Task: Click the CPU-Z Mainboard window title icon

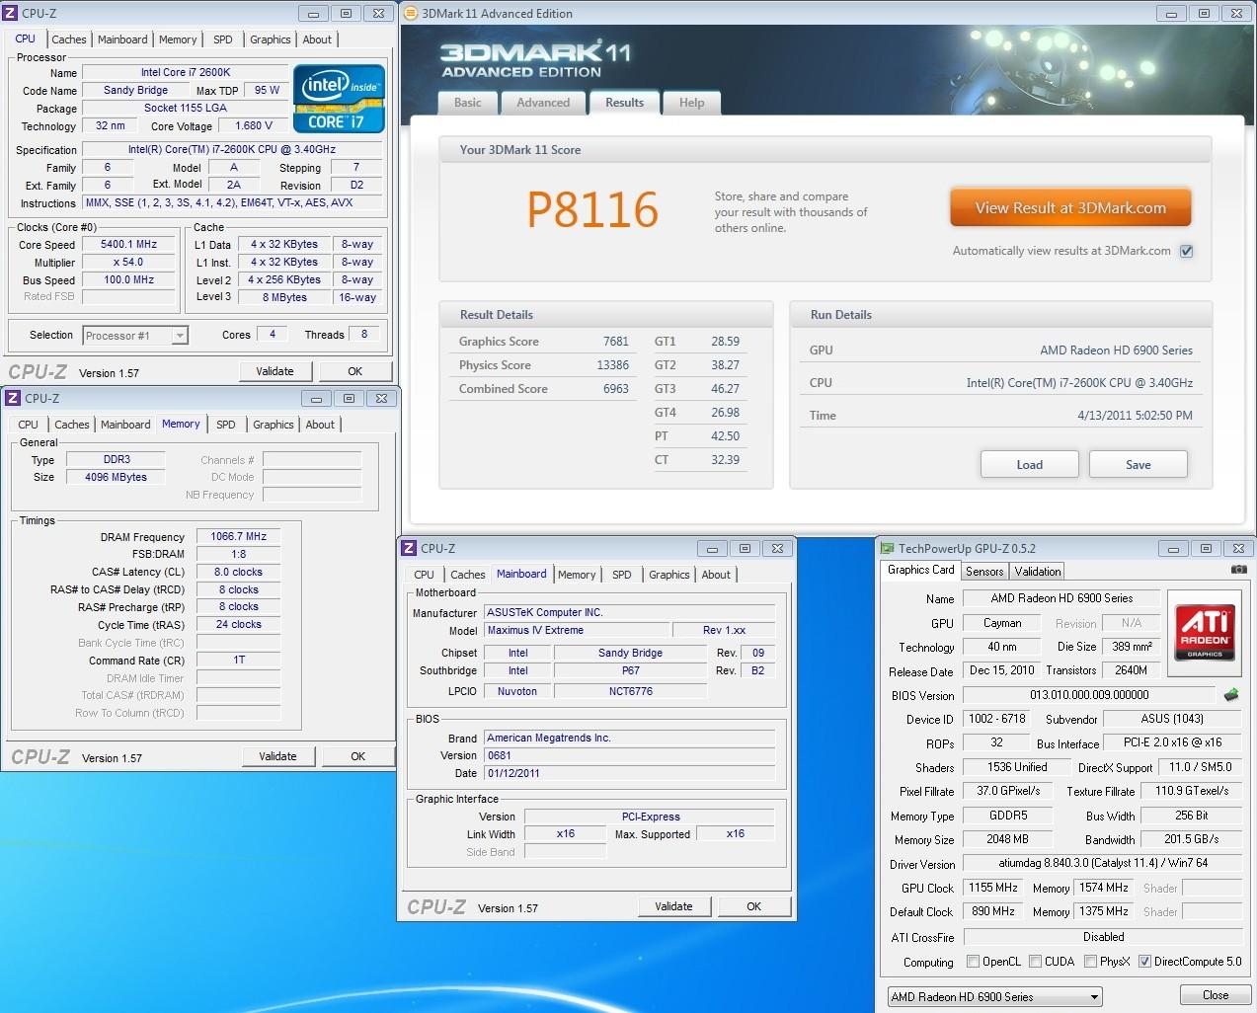Action: [x=409, y=548]
